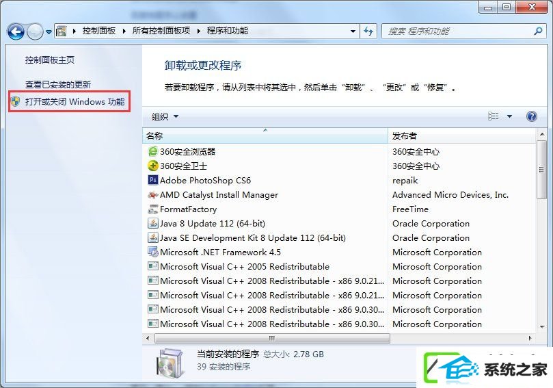
Task: Close the Programs and Features window
Action: point(532,7)
